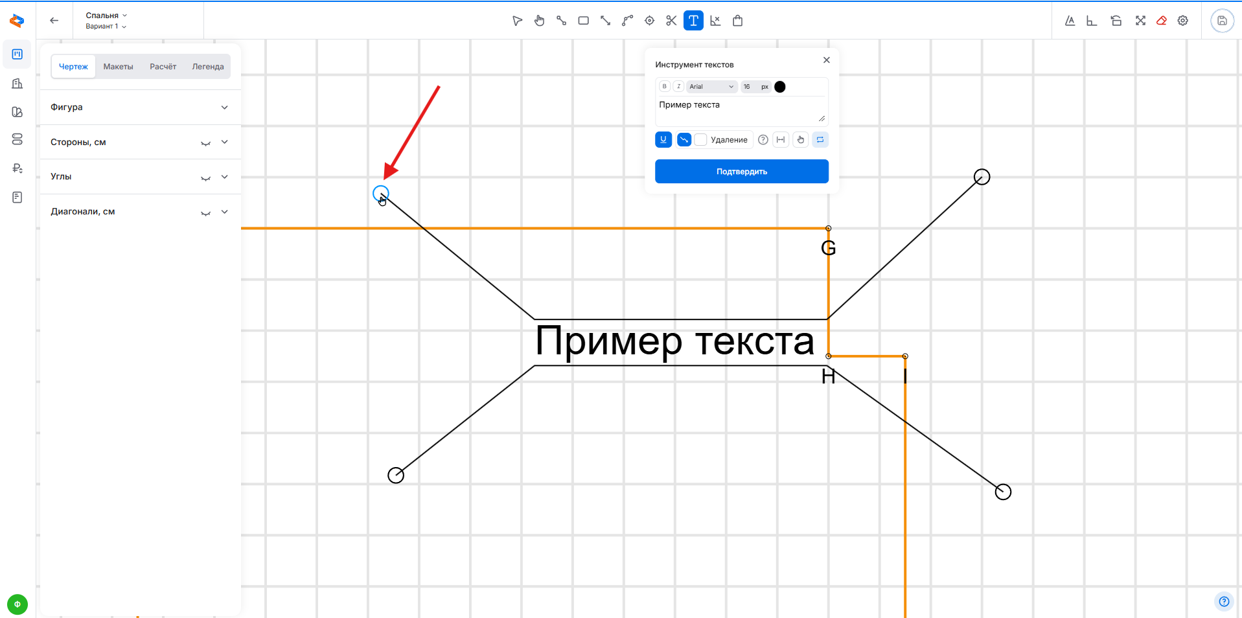Open the Arial font dropdown
Screen dimensions: 1242x618
(x=711, y=87)
